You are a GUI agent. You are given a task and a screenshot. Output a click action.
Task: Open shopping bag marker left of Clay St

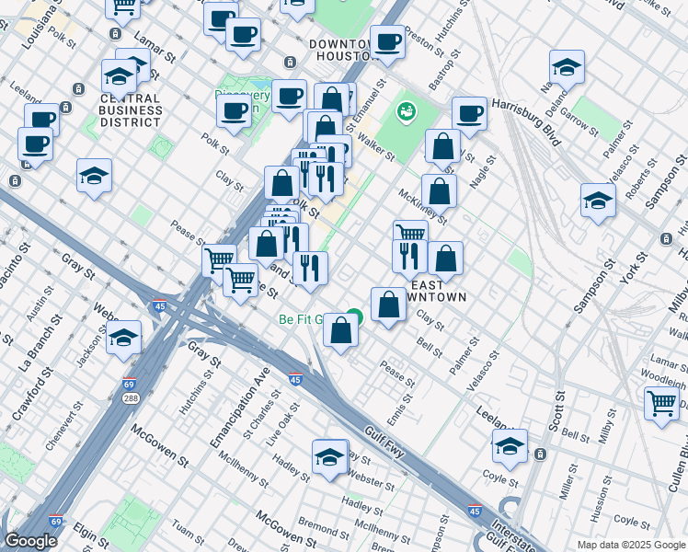(x=388, y=307)
